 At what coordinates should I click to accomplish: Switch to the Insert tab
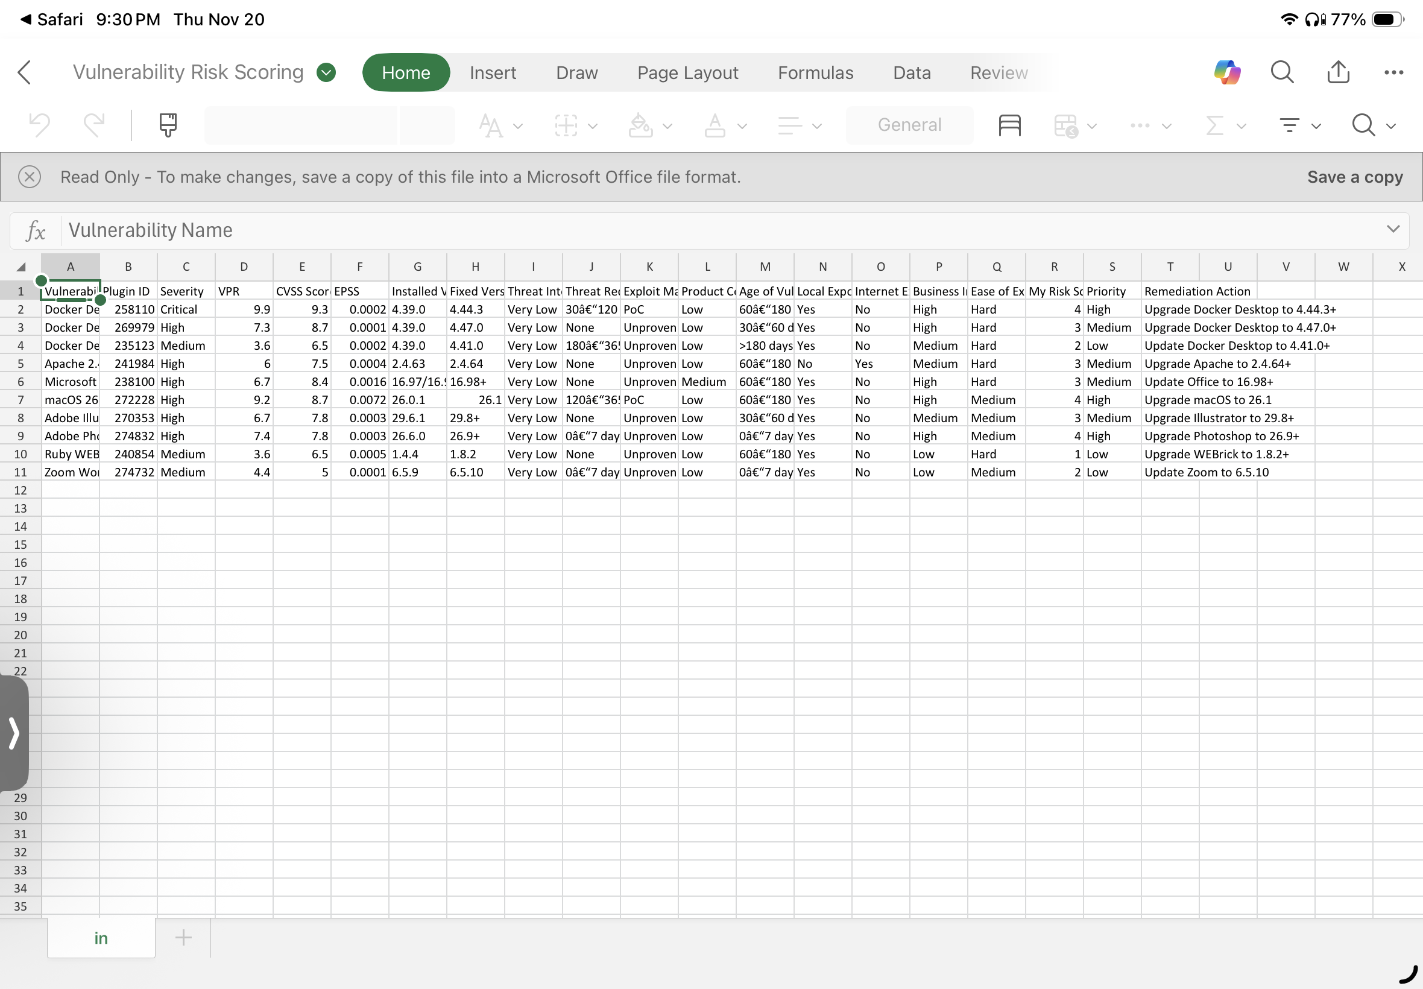(x=493, y=72)
